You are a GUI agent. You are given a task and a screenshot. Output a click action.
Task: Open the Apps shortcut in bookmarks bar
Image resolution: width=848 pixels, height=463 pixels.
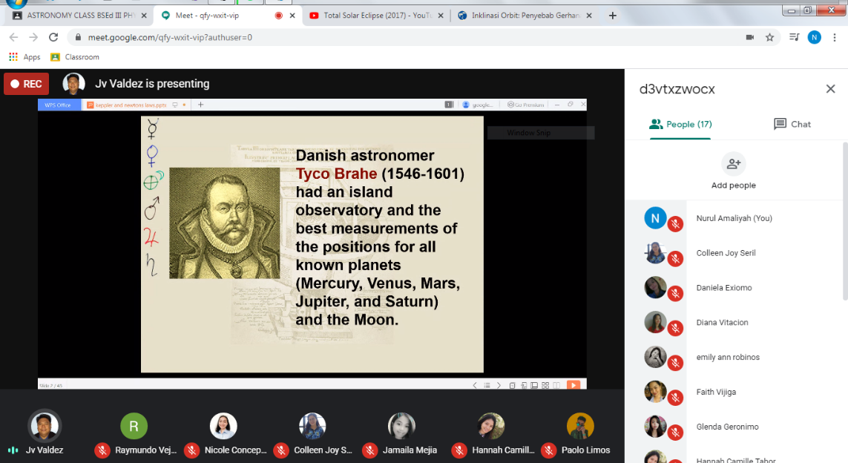[x=24, y=57]
